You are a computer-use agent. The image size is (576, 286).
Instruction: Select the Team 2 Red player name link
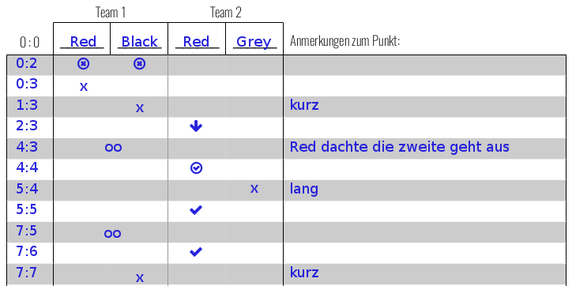(x=197, y=42)
